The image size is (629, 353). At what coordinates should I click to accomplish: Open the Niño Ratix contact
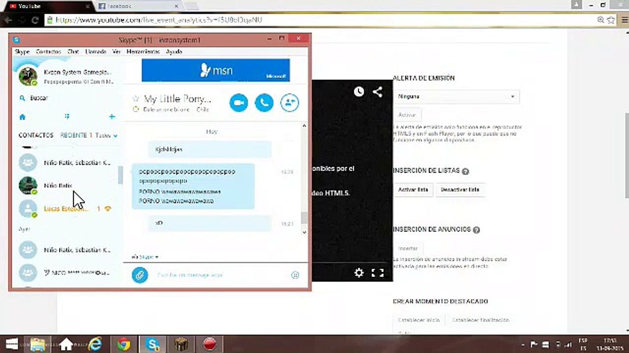click(66, 186)
